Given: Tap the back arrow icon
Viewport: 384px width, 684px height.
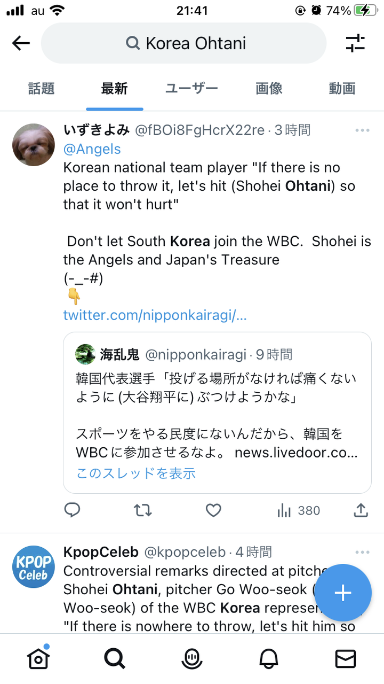Looking at the screenshot, I should pos(21,43).
